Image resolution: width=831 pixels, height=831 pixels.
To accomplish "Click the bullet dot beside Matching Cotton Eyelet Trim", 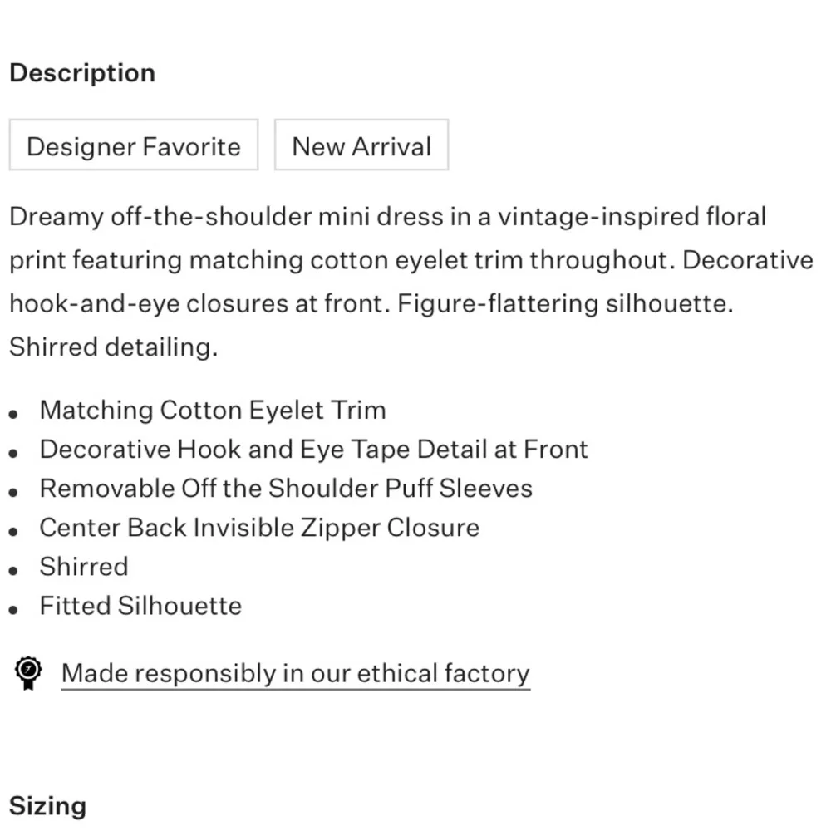I will [x=14, y=414].
